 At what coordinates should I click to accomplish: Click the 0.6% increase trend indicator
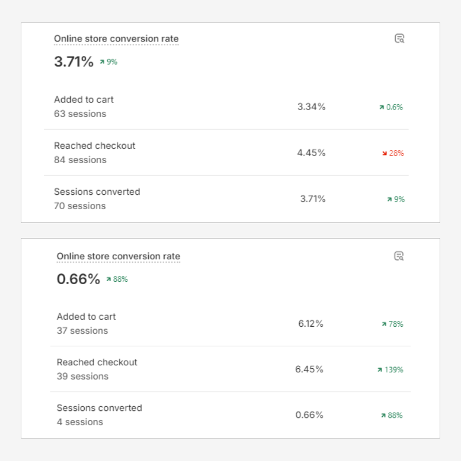391,107
